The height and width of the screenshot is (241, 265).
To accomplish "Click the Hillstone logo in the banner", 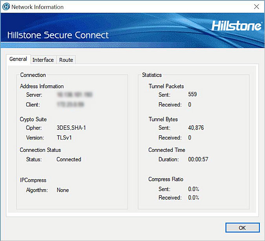I will tap(236, 26).
